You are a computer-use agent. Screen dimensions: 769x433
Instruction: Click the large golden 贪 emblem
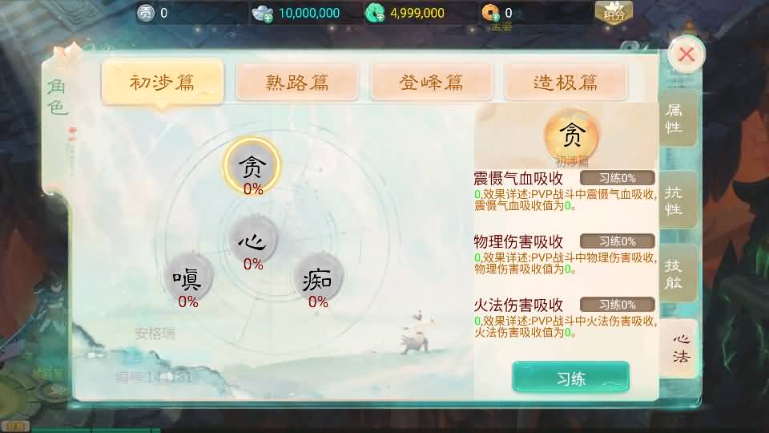[x=572, y=136]
